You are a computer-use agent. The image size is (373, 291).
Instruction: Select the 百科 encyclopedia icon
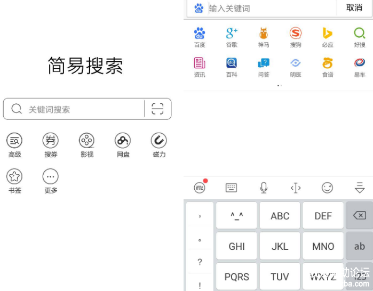232,63
